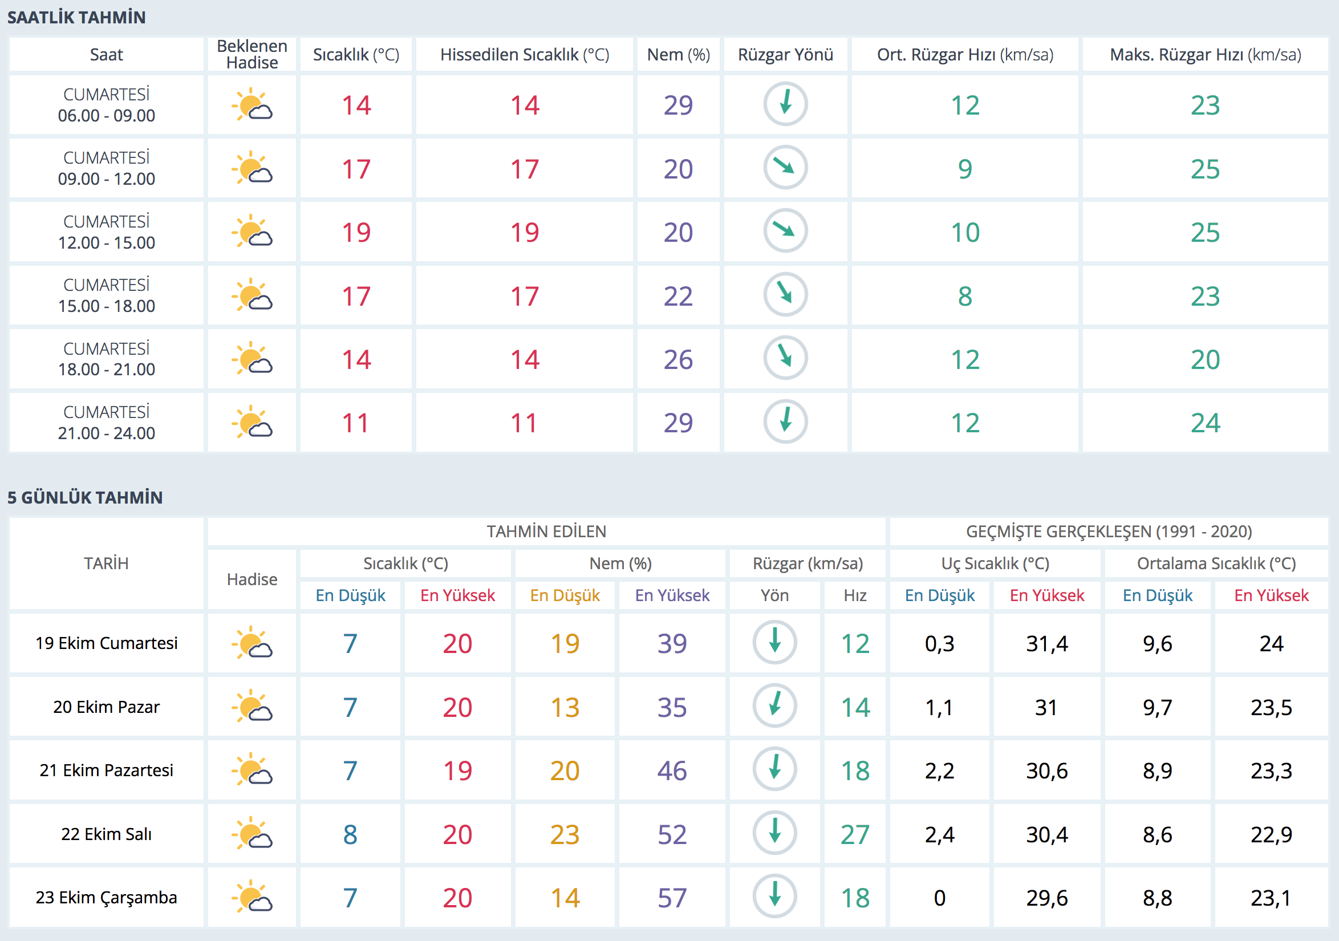Click weather icon for Cumartesi 12.00 - 15.00

coord(252,232)
